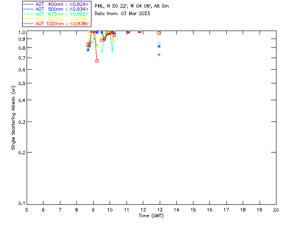Click the blue asterisk marker near 13 GMT
The image size is (284, 227).
click(x=159, y=47)
